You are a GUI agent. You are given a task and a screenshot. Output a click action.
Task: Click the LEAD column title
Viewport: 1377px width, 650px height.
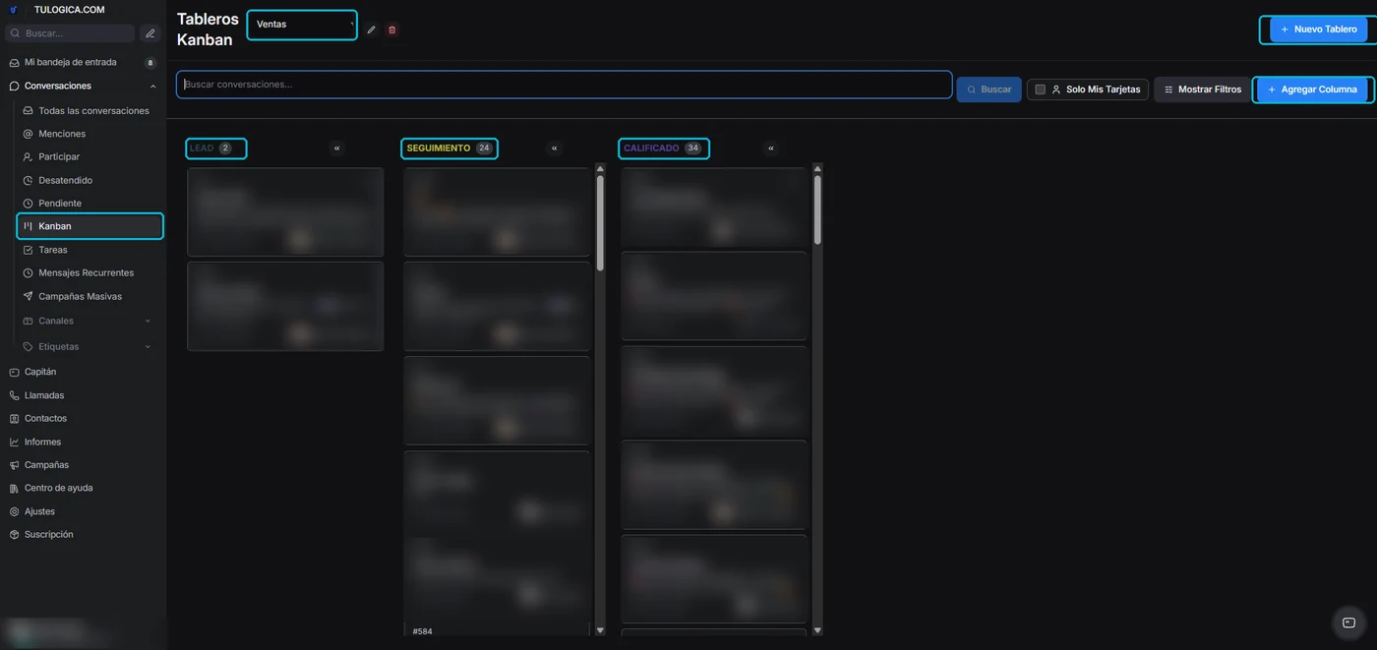pyautogui.click(x=202, y=148)
